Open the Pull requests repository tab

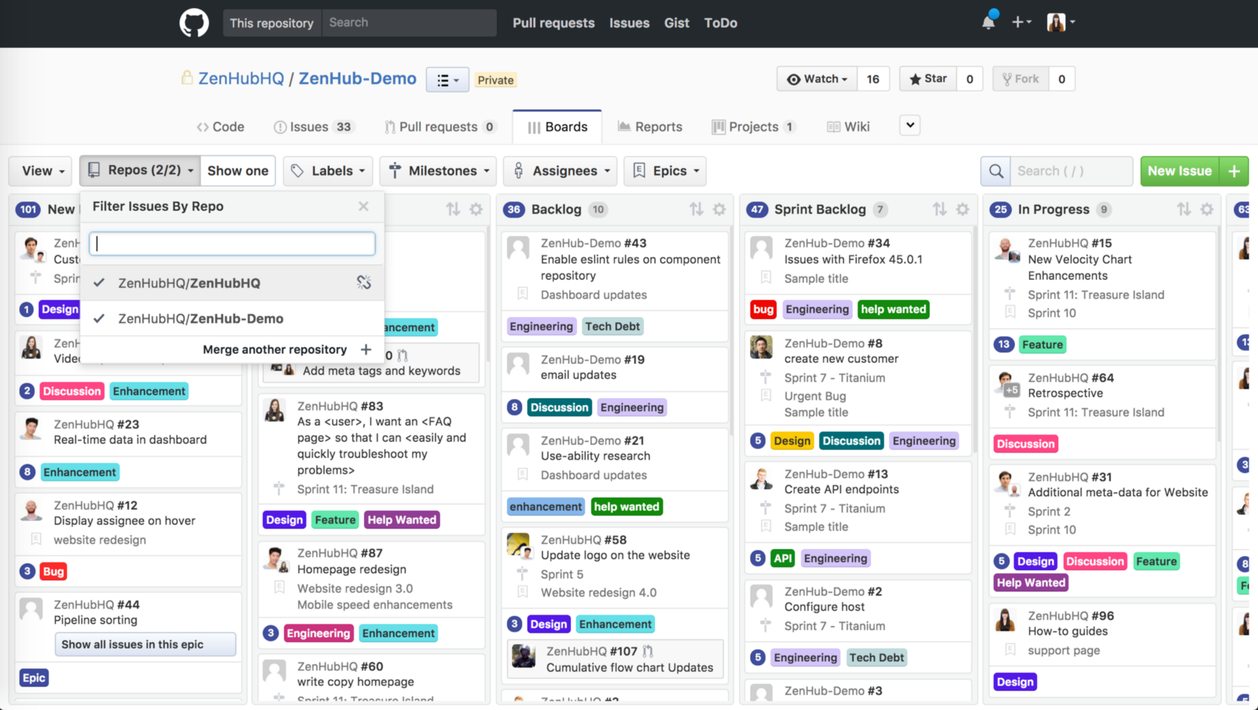[440, 127]
